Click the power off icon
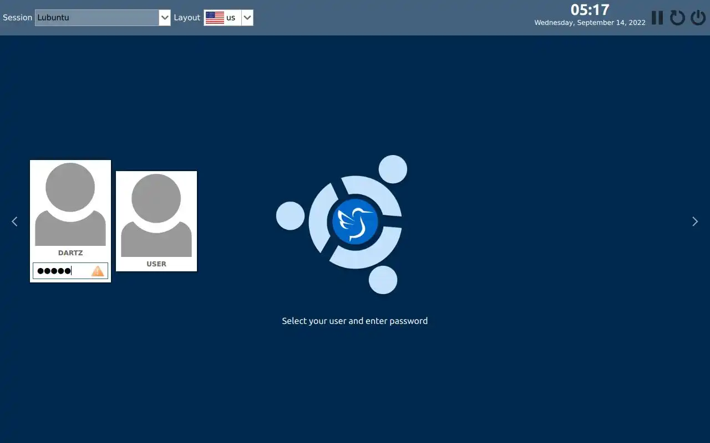710x443 pixels. point(698,18)
